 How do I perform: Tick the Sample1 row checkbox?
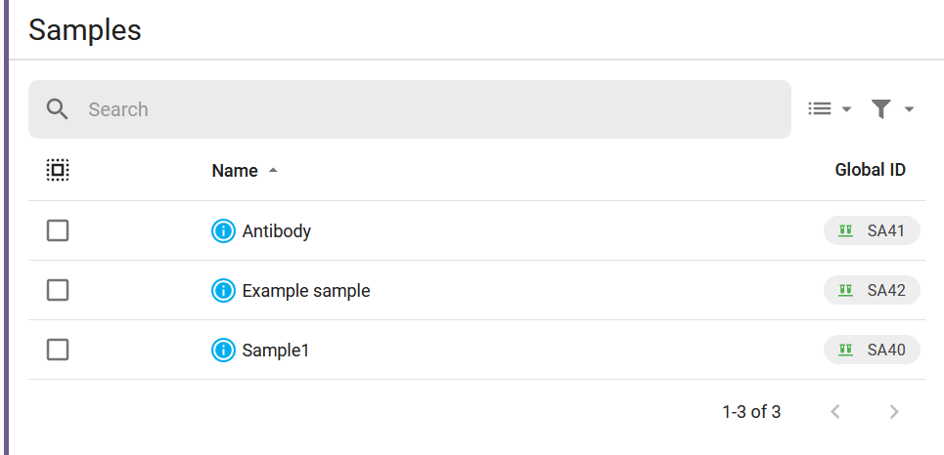pyautogui.click(x=58, y=350)
